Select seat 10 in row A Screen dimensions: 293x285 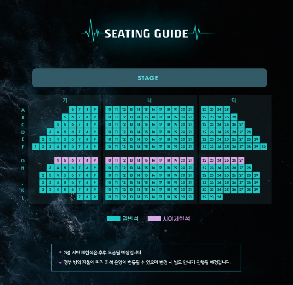(109, 110)
